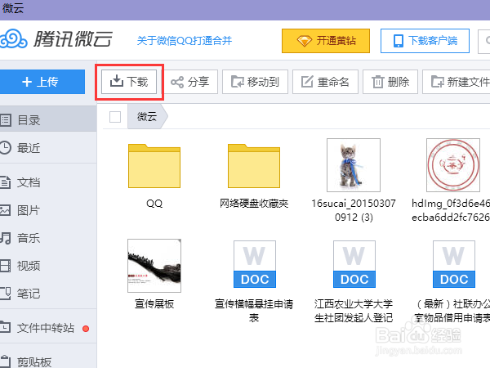Open the 最近 recent sidebar item

tap(48, 148)
